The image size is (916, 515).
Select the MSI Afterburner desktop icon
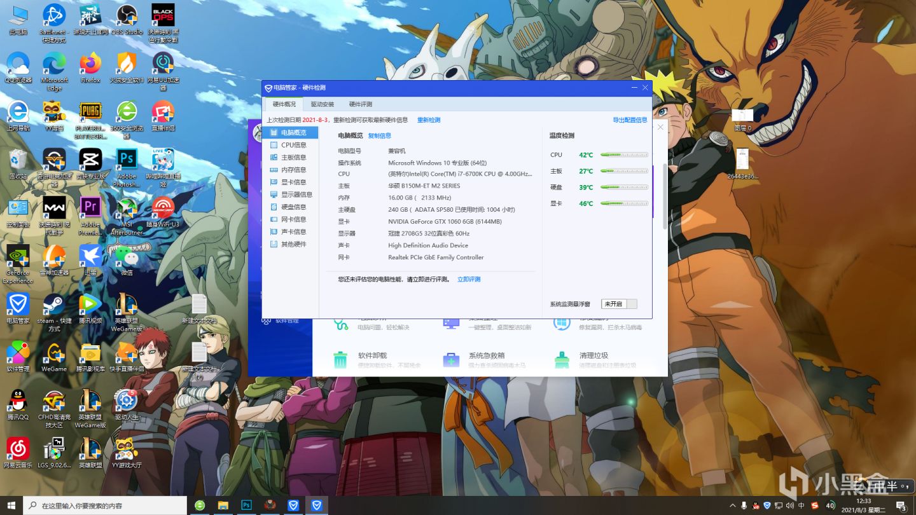tap(127, 216)
